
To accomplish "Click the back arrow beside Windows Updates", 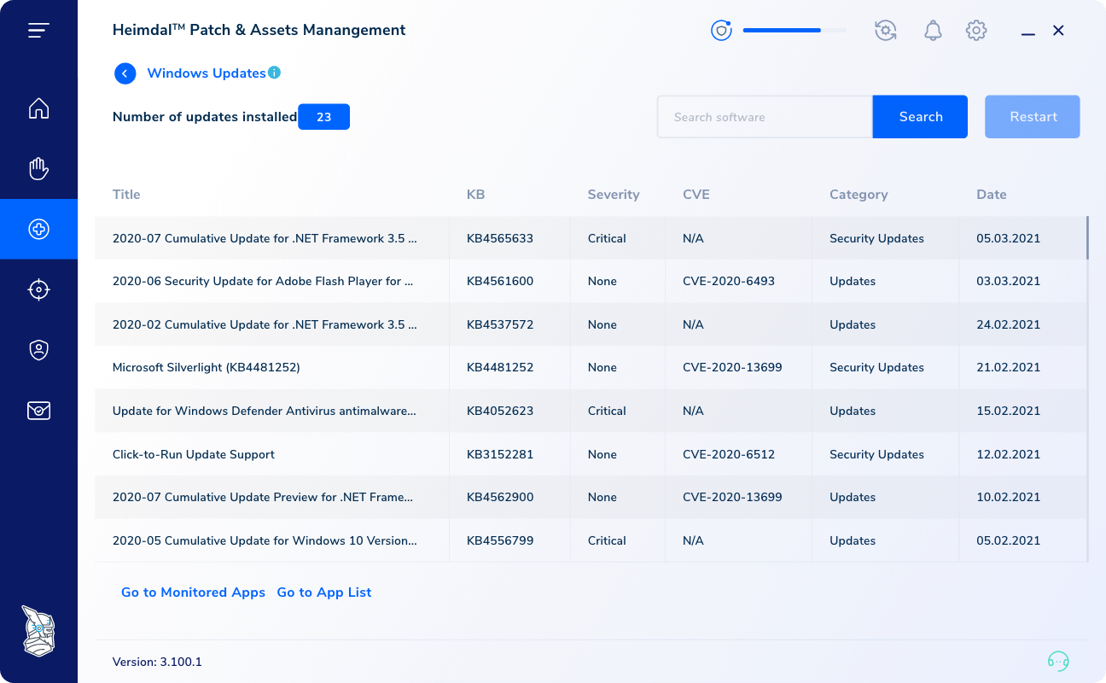I will (125, 73).
